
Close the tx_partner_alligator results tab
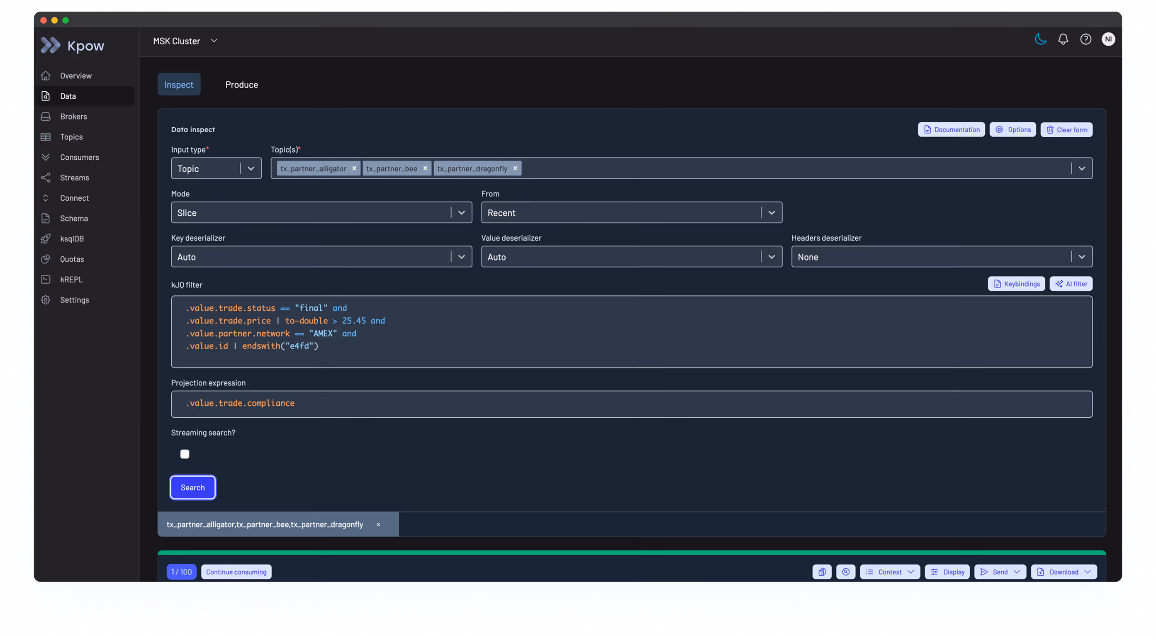click(x=378, y=524)
